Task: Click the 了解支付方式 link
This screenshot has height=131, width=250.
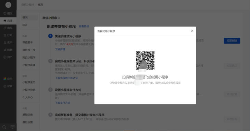Action: coord(63,103)
